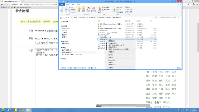Click Explorer's up-one-level arrow
The height and width of the screenshot is (112, 199).
point(69,18)
